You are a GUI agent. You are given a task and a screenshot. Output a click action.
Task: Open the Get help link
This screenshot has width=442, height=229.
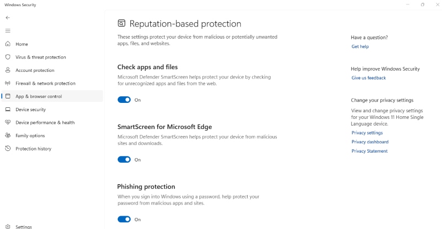360,46
